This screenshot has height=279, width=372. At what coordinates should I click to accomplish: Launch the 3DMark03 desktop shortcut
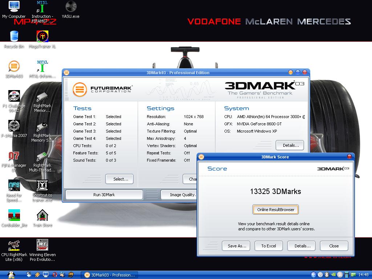pyautogui.click(x=14, y=69)
